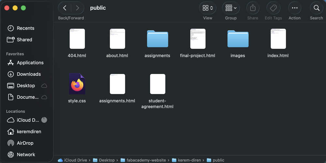Screen dimensions: 326x163
Task: Open the Action ellipsis menu
Action: (x=295, y=8)
